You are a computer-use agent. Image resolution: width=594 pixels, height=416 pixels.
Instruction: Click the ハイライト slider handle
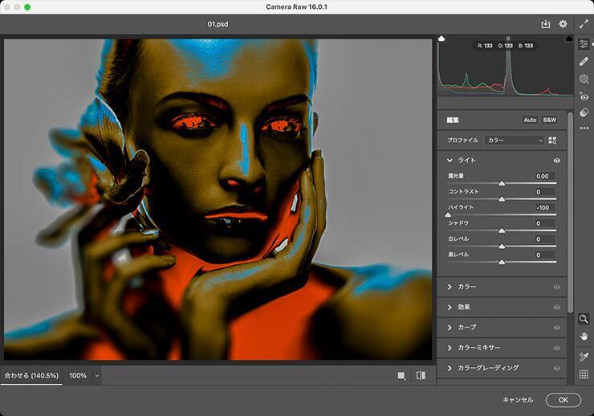pyautogui.click(x=448, y=215)
